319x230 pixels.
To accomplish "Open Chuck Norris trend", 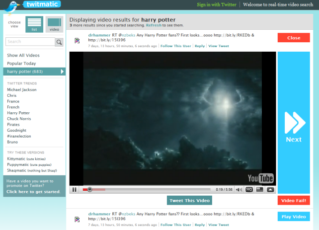I will click(x=19, y=119).
